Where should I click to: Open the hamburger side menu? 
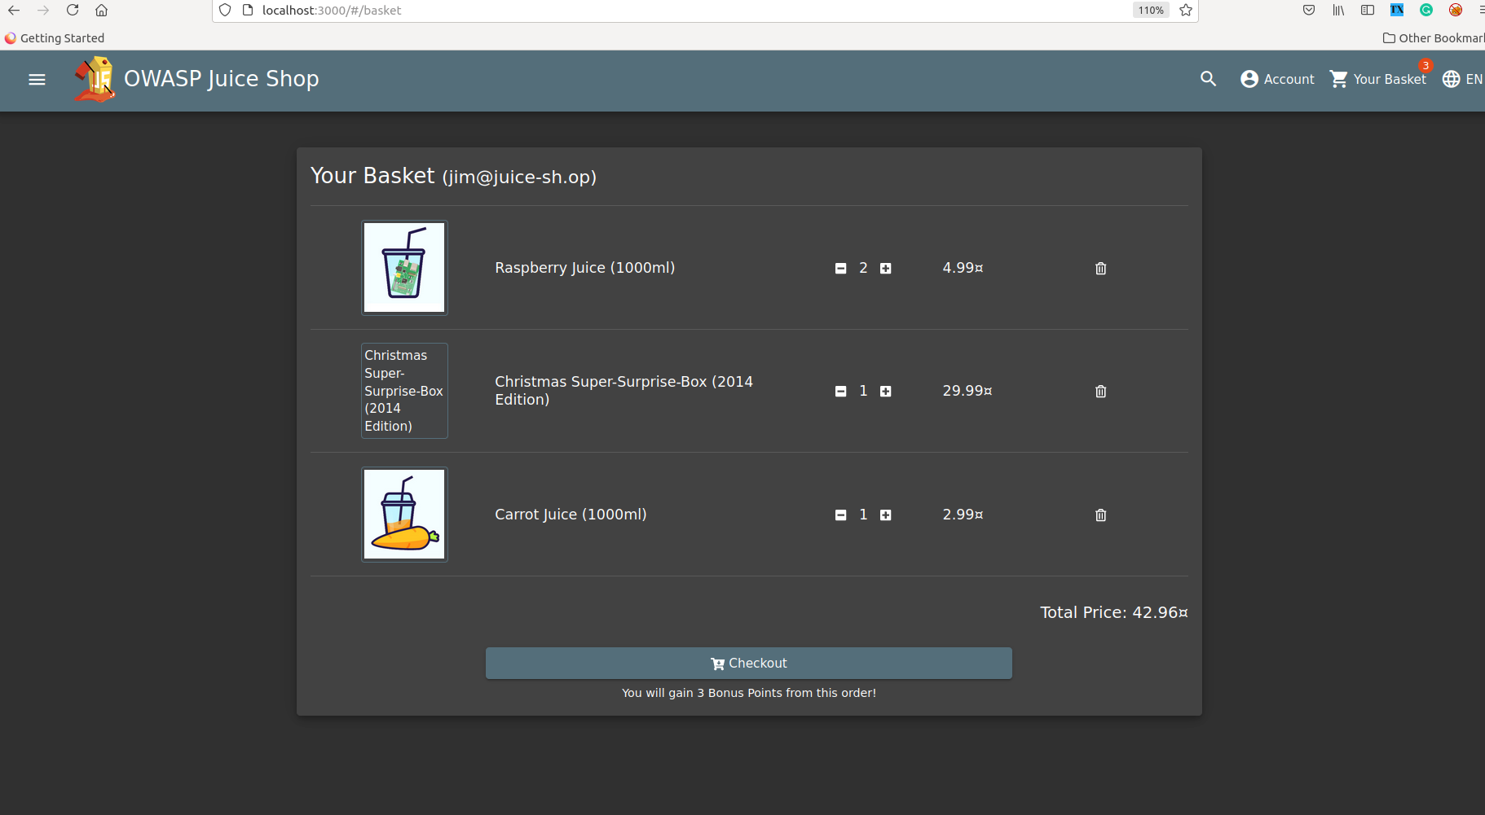coord(37,80)
